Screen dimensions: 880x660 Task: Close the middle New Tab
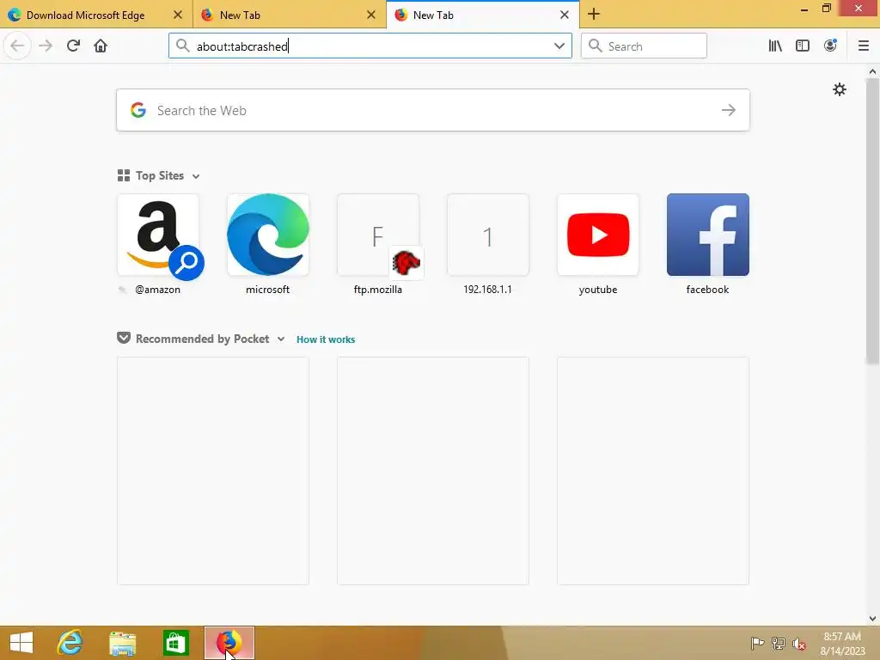tap(371, 15)
